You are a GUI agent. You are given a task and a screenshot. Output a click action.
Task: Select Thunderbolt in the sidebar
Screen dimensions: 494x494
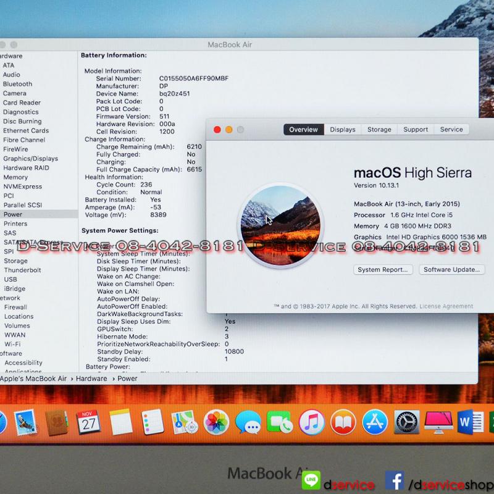click(x=23, y=270)
